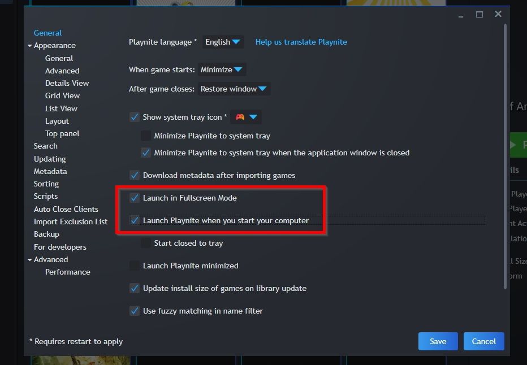Select the 'For developers' section
The height and width of the screenshot is (365, 527).
coord(60,247)
